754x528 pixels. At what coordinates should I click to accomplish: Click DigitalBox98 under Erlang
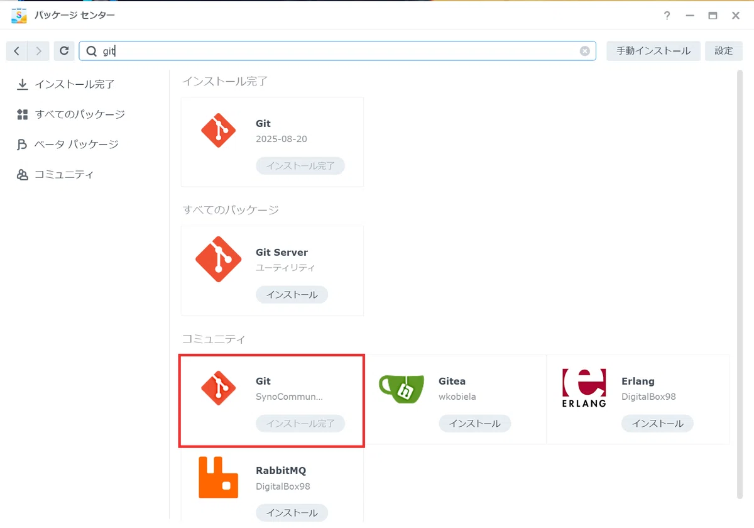coord(648,397)
